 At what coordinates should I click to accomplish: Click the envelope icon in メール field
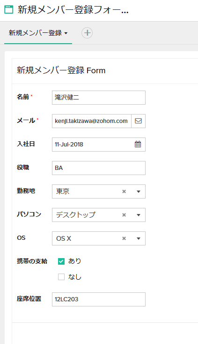(x=138, y=121)
